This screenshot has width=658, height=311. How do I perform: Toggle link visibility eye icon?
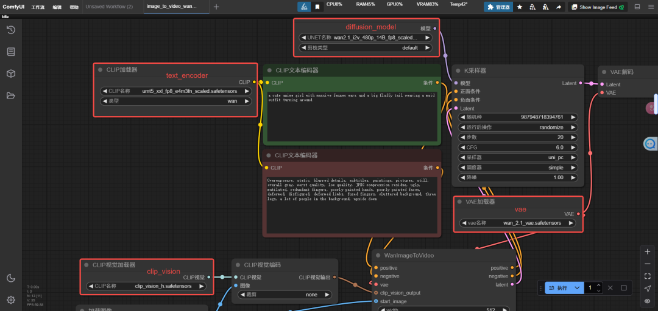coord(648,301)
